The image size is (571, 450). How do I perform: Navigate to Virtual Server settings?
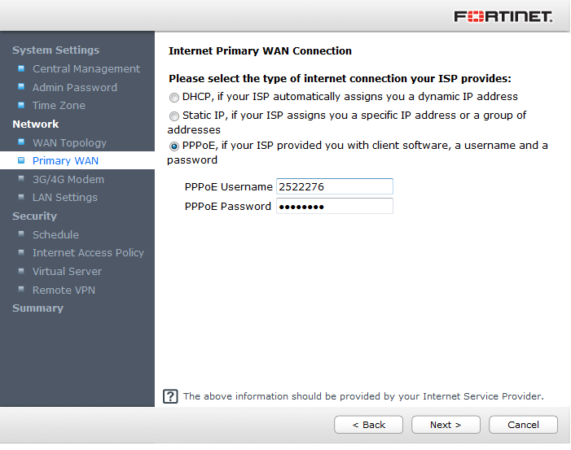tap(67, 271)
